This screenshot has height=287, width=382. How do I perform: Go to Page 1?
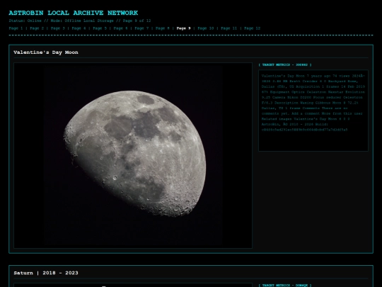click(16, 28)
